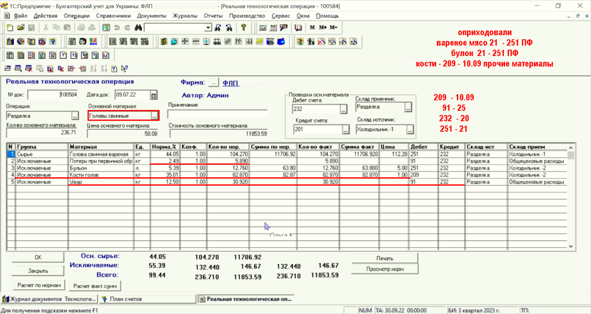Click the Cut scissors toolbar icon
This screenshot has width=591, height=314.
coord(45,28)
